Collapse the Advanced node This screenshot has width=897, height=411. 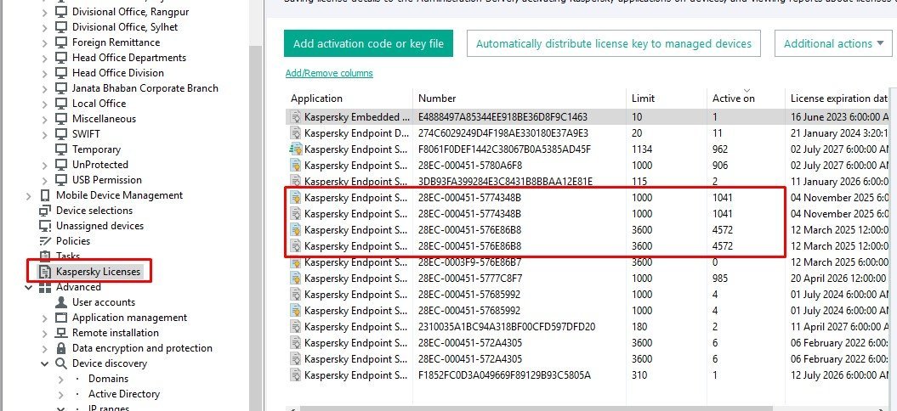pyautogui.click(x=29, y=287)
